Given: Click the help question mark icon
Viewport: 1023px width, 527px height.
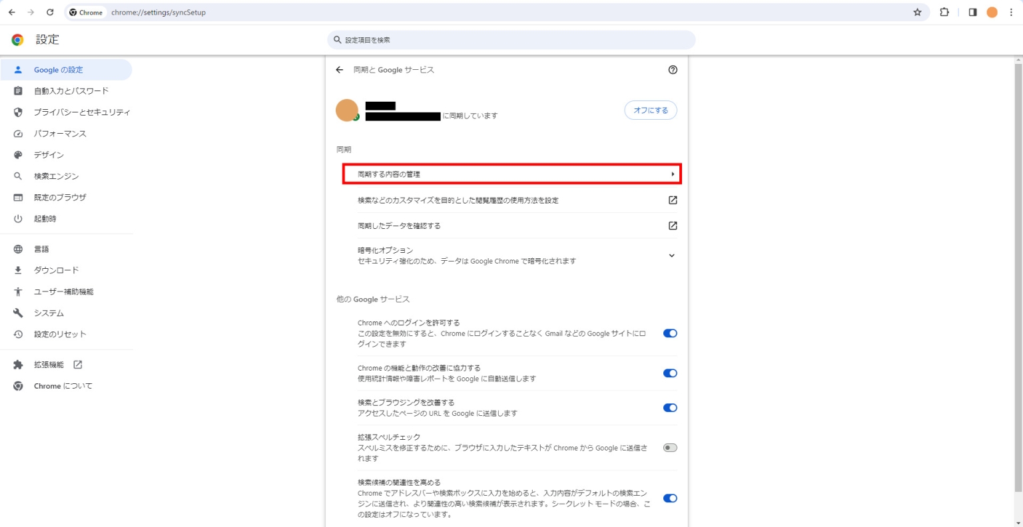Looking at the screenshot, I should click(673, 70).
